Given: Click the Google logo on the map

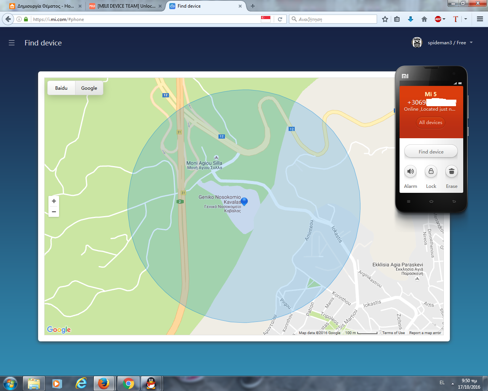Looking at the screenshot, I should click(x=59, y=330).
